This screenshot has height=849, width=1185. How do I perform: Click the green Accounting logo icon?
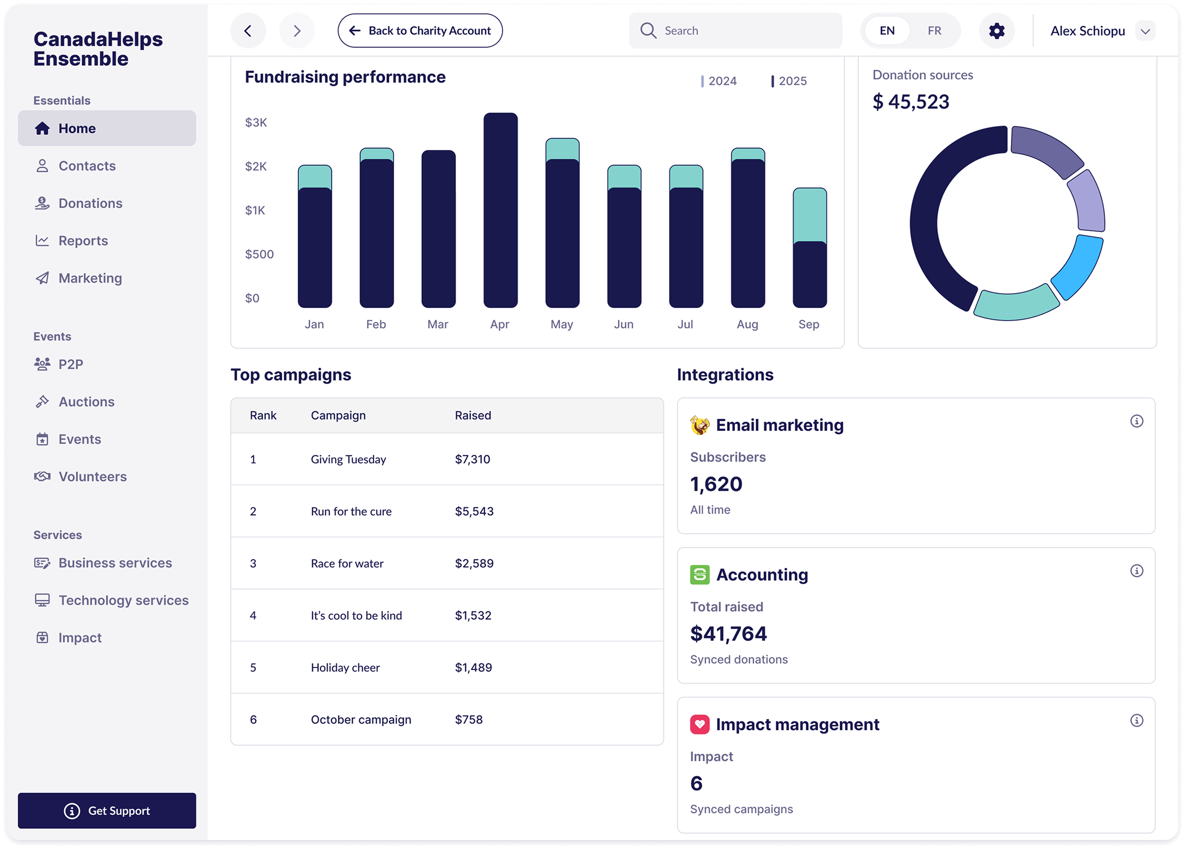click(x=700, y=575)
